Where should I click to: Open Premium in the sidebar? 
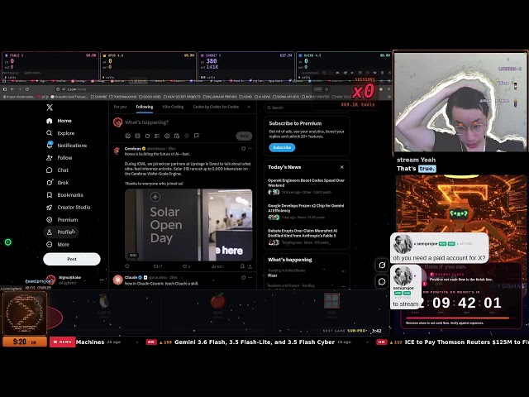62,220
